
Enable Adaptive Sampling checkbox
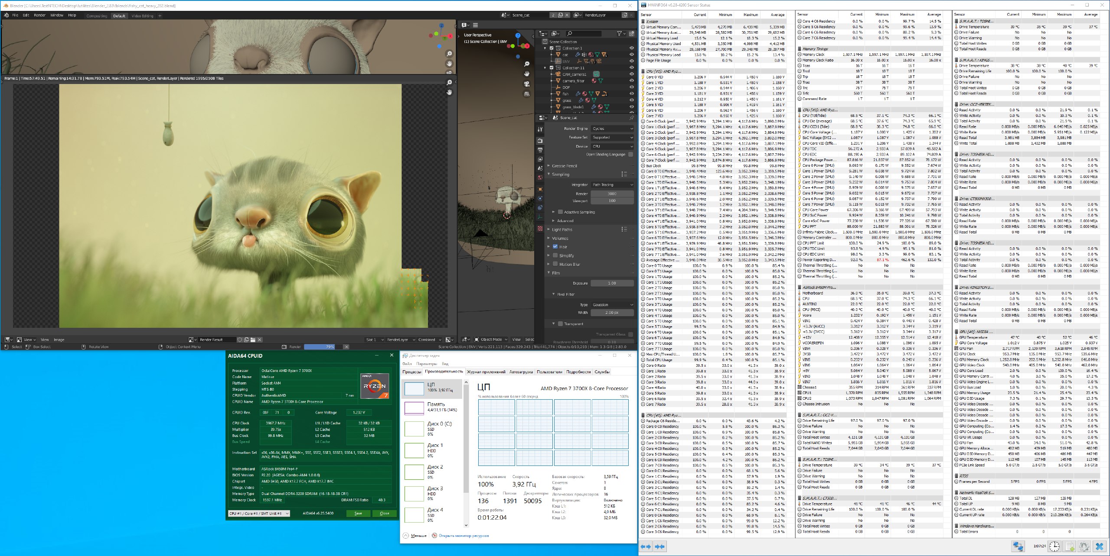pos(560,212)
